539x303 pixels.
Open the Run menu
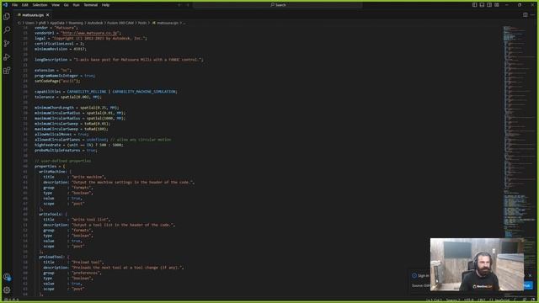(76, 5)
